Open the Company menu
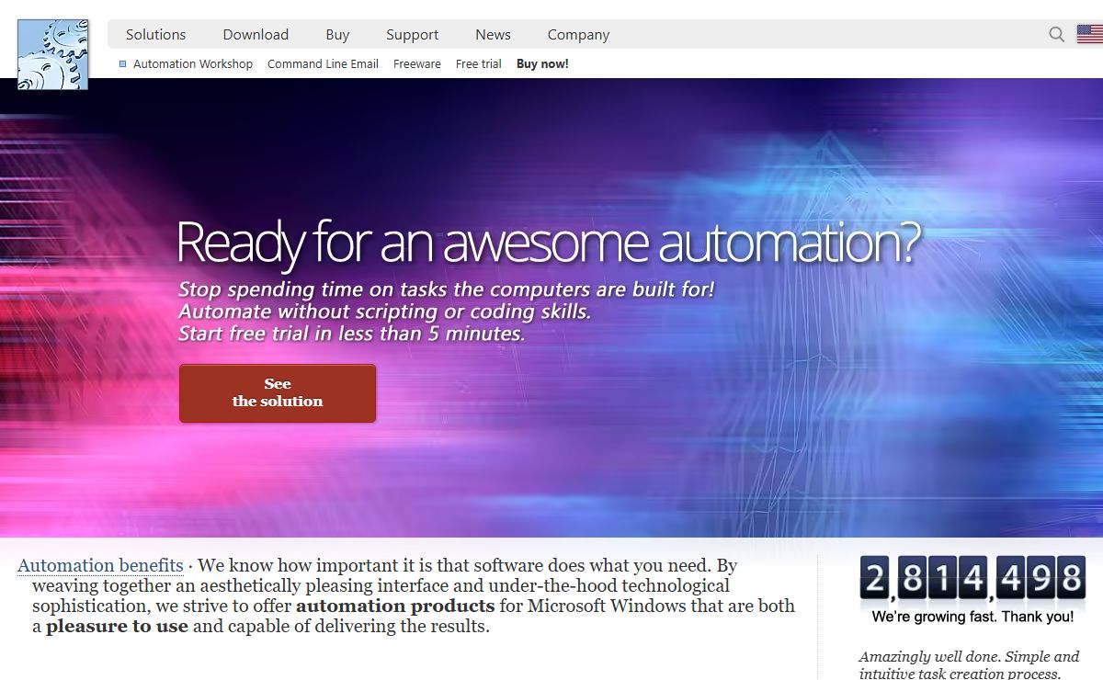The image size is (1103, 680). click(x=578, y=35)
